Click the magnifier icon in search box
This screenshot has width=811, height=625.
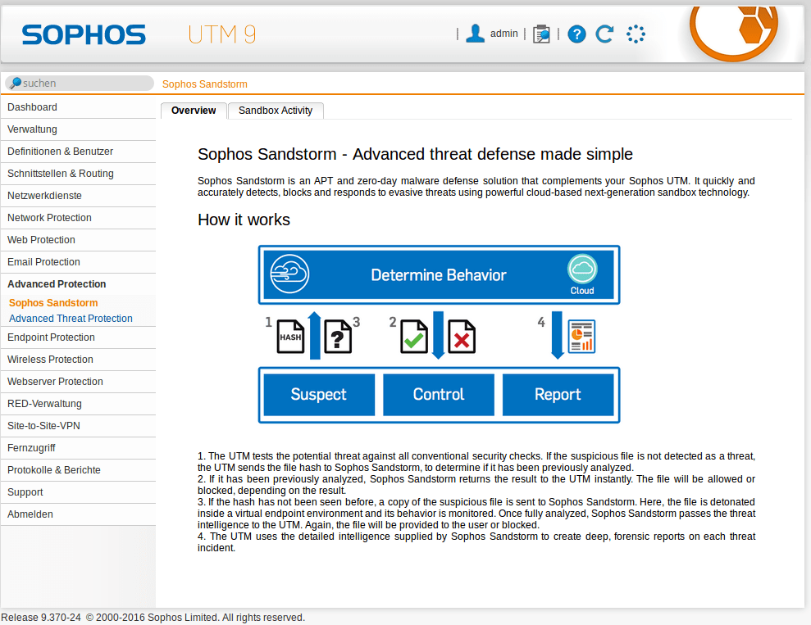tap(15, 84)
